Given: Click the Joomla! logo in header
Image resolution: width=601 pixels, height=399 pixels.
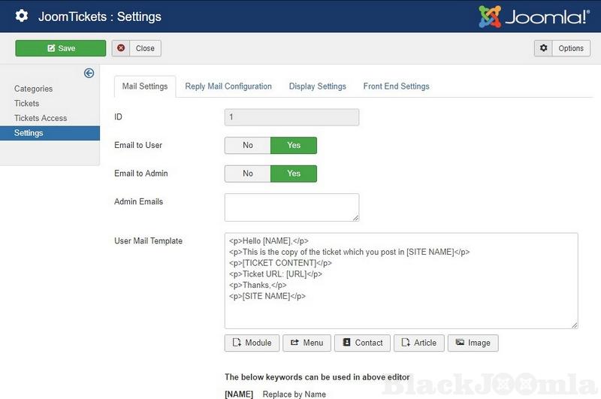Looking at the screenshot, I should point(534,17).
